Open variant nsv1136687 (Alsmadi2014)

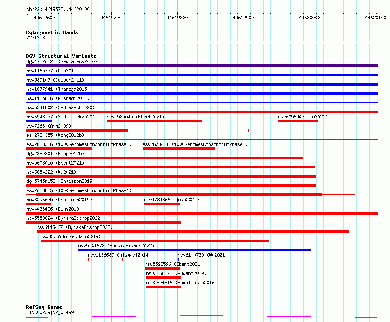pos(119,255)
